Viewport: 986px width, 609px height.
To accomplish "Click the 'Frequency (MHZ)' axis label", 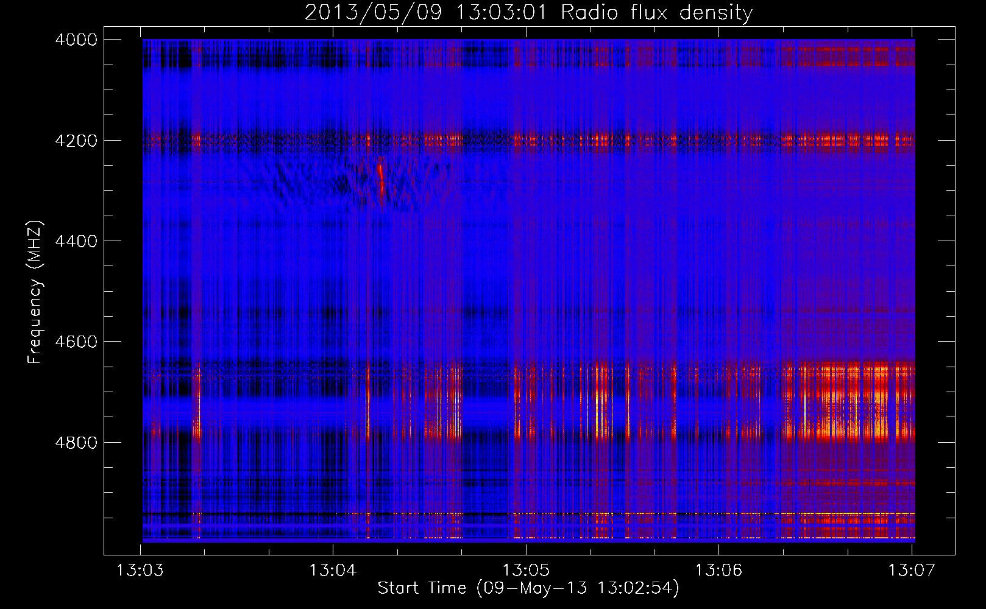I will [x=35, y=292].
